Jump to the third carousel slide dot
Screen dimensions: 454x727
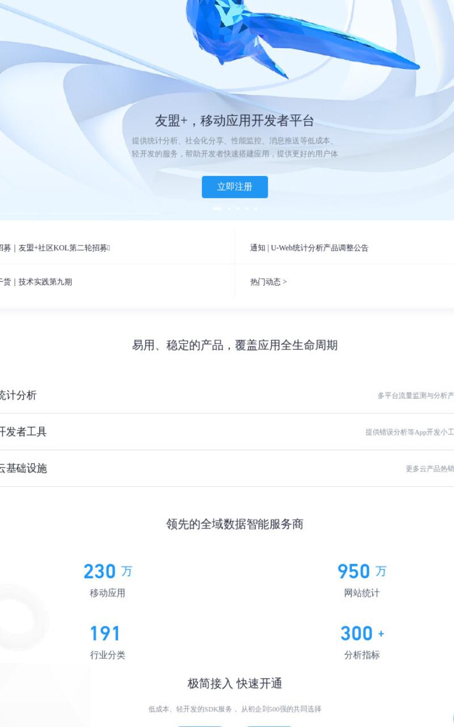tap(238, 208)
